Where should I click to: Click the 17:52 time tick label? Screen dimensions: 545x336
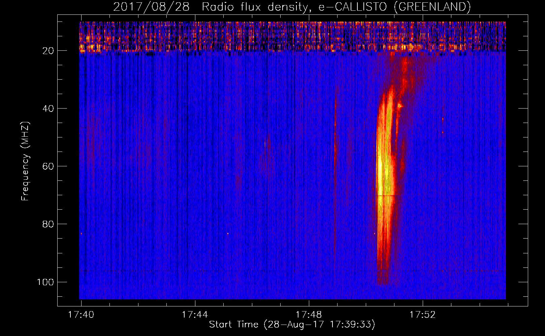click(x=423, y=315)
